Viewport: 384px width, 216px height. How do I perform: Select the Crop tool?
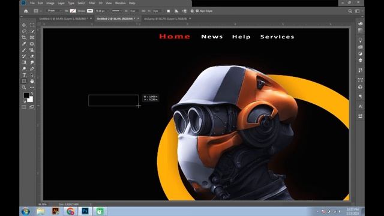pyautogui.click(x=24, y=37)
